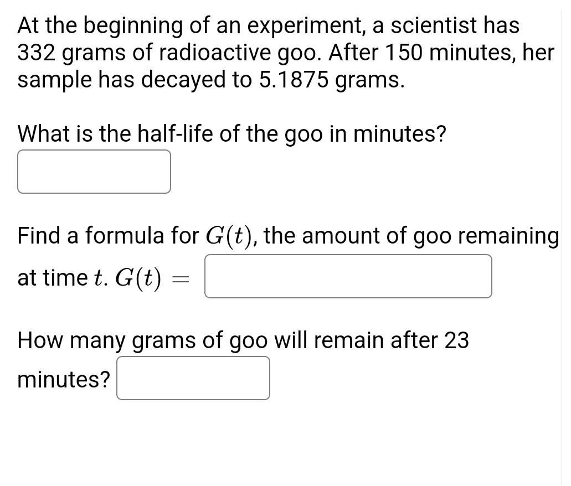Screen dimensions: 571x486
Task: Focus the empty box below the half-life question
Action: [x=94, y=172]
